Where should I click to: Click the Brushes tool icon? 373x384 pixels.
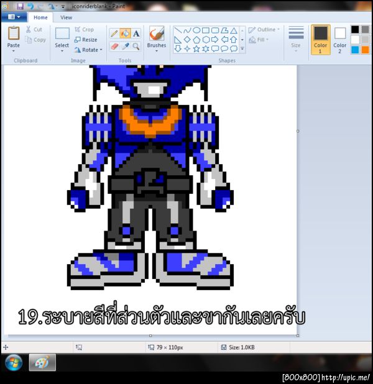(x=157, y=33)
